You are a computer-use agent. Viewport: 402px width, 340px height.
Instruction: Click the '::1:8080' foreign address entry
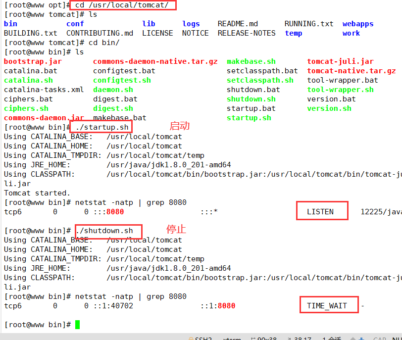tap(218, 306)
